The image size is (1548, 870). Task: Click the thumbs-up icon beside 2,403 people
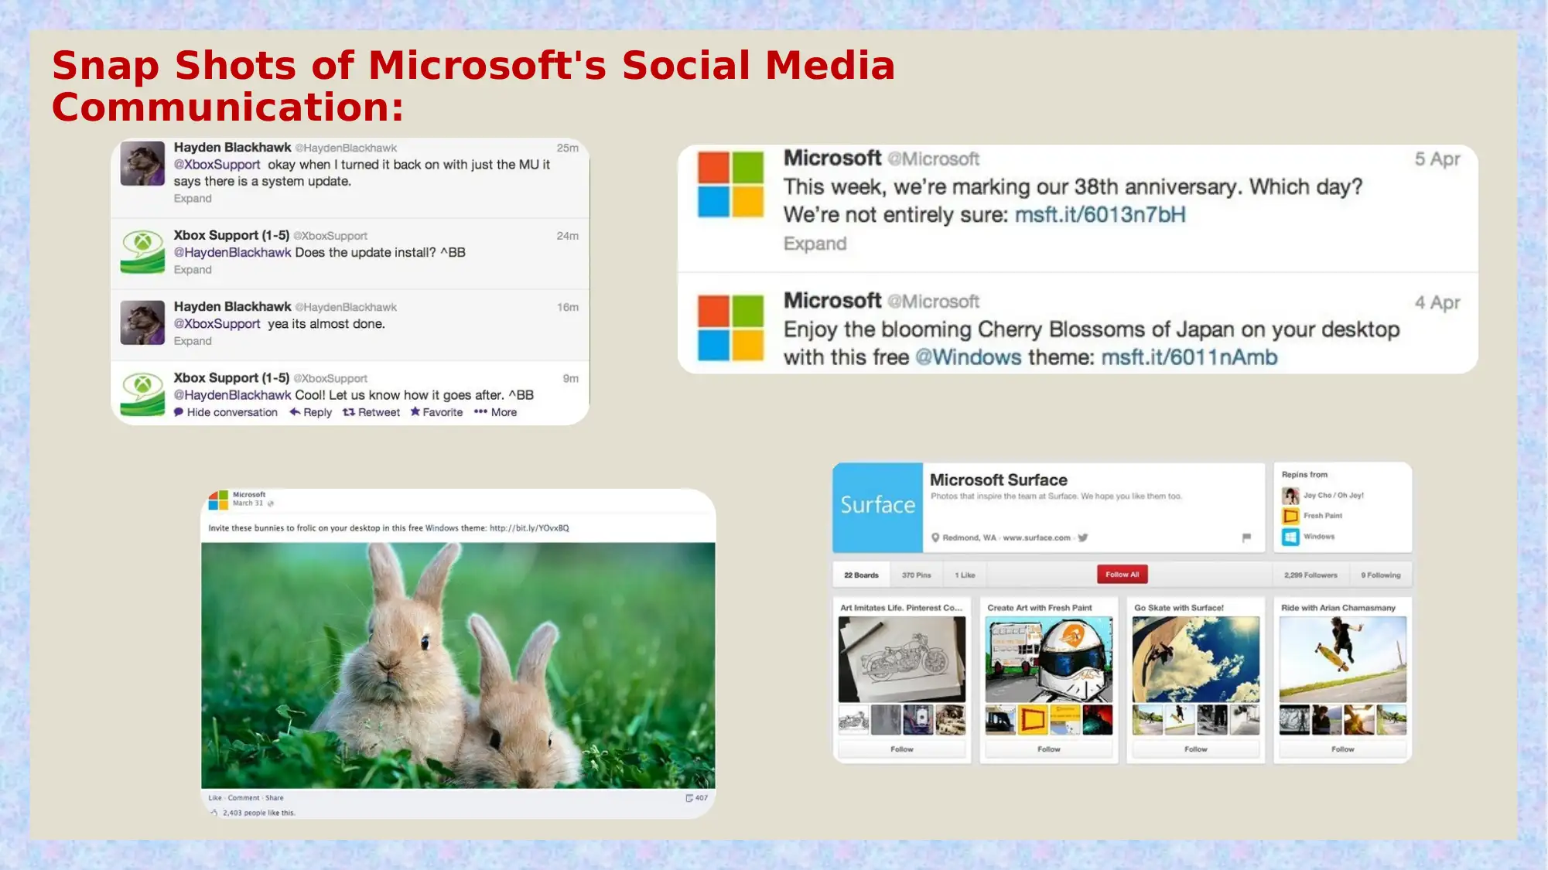214,813
